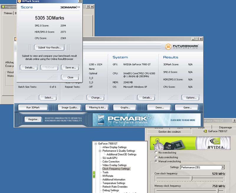The image size is (236, 193).
Task: Click the green slide-out handle beside the tree
Action: click(x=94, y=175)
